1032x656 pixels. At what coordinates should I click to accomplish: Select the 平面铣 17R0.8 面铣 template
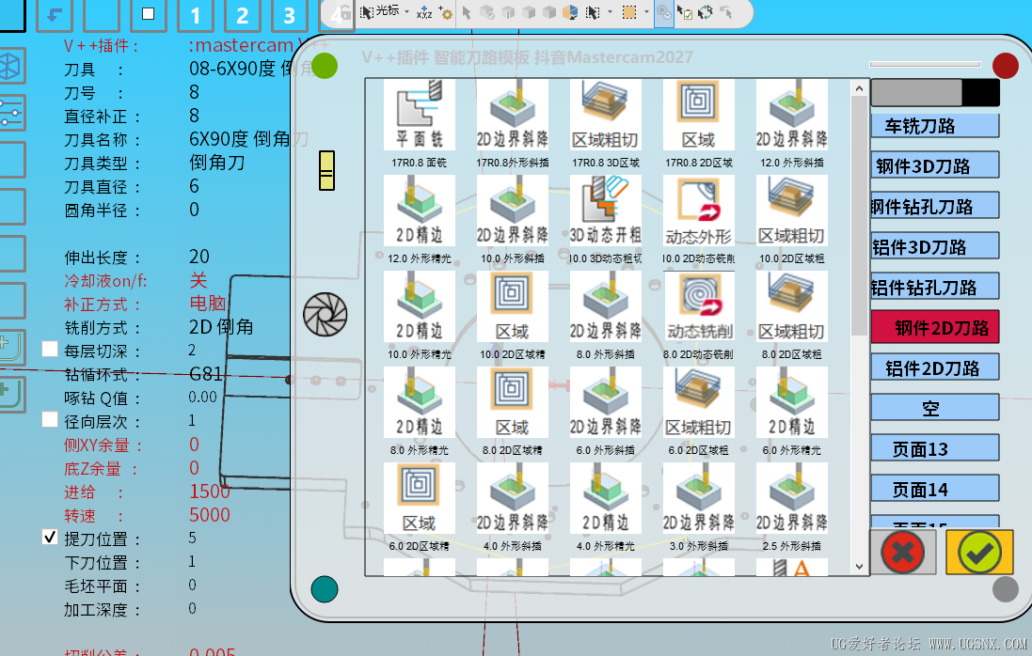click(x=419, y=115)
